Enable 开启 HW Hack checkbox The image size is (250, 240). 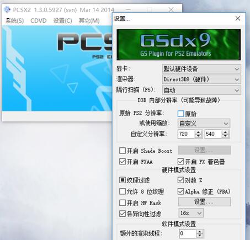[123, 202]
